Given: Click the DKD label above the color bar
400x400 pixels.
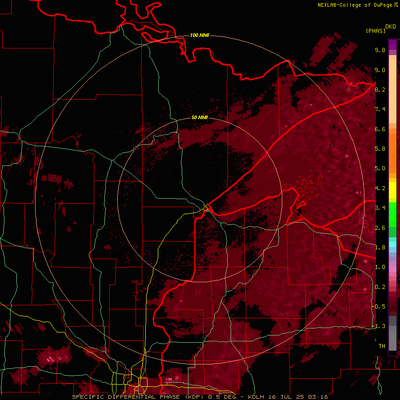Looking at the screenshot, I should coord(391,27).
